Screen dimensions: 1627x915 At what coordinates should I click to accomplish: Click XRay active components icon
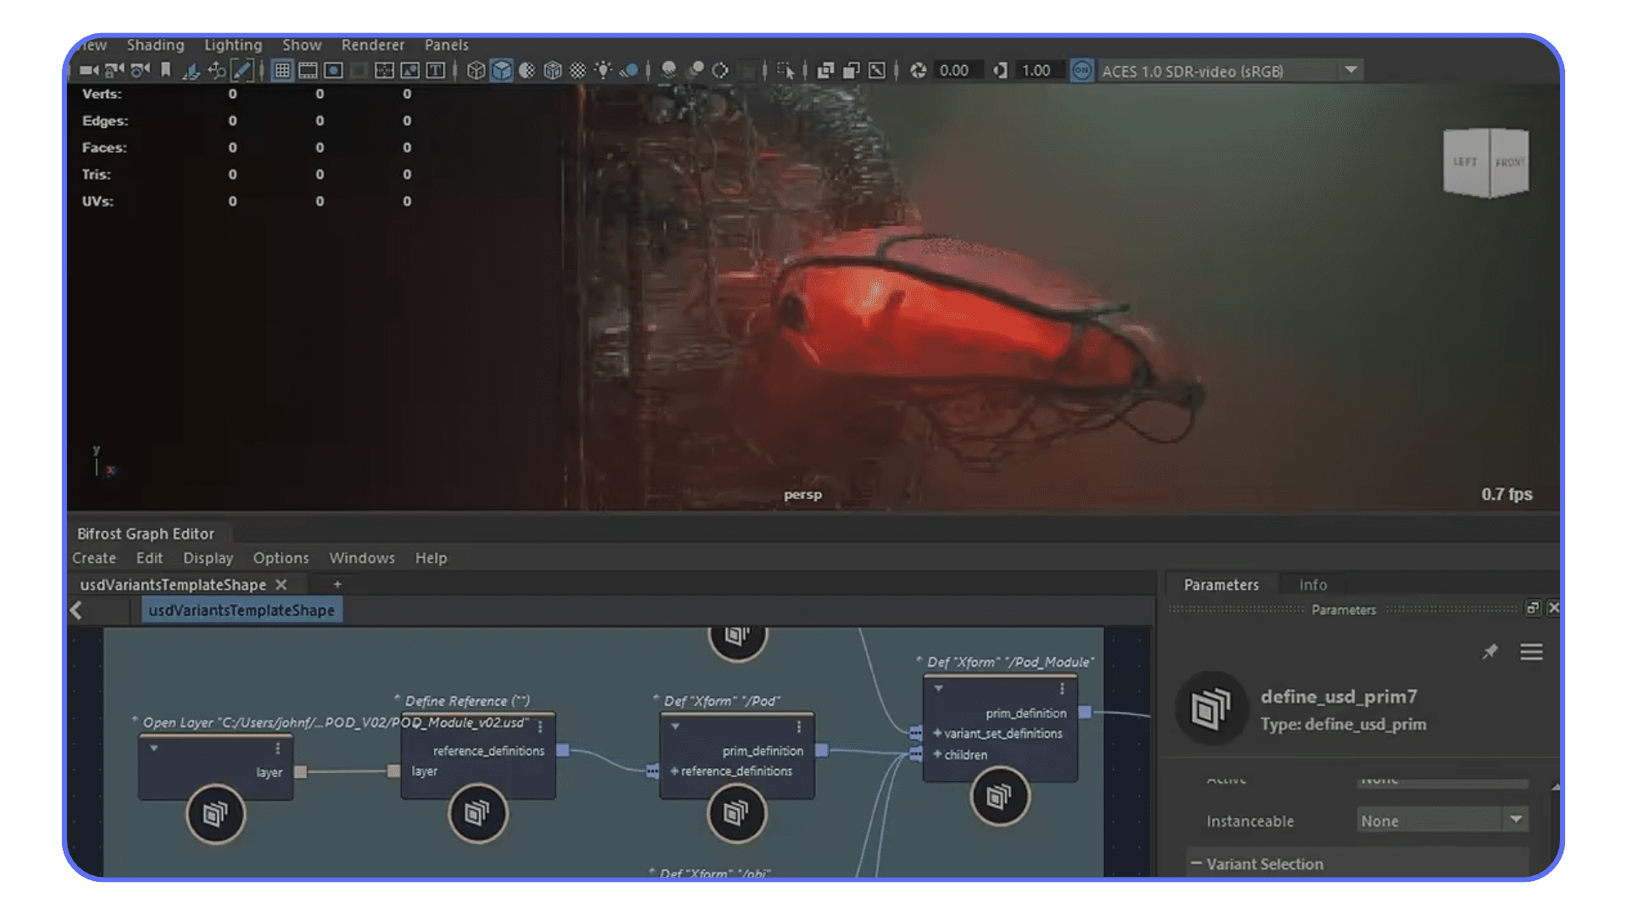(852, 70)
